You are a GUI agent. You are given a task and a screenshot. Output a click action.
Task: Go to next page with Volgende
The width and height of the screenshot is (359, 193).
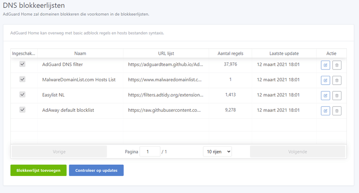(298, 152)
